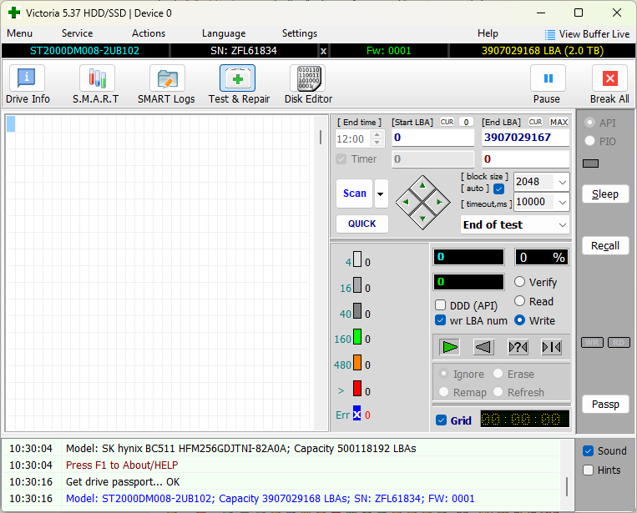Select the PIO mode radio button
Screen dimensions: 637x513
pos(590,141)
